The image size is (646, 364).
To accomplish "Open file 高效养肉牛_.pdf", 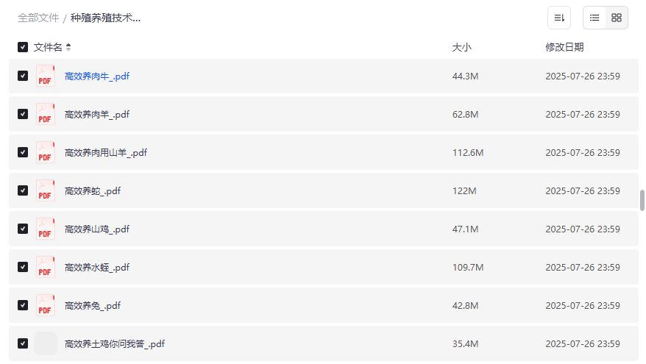I will (x=97, y=76).
